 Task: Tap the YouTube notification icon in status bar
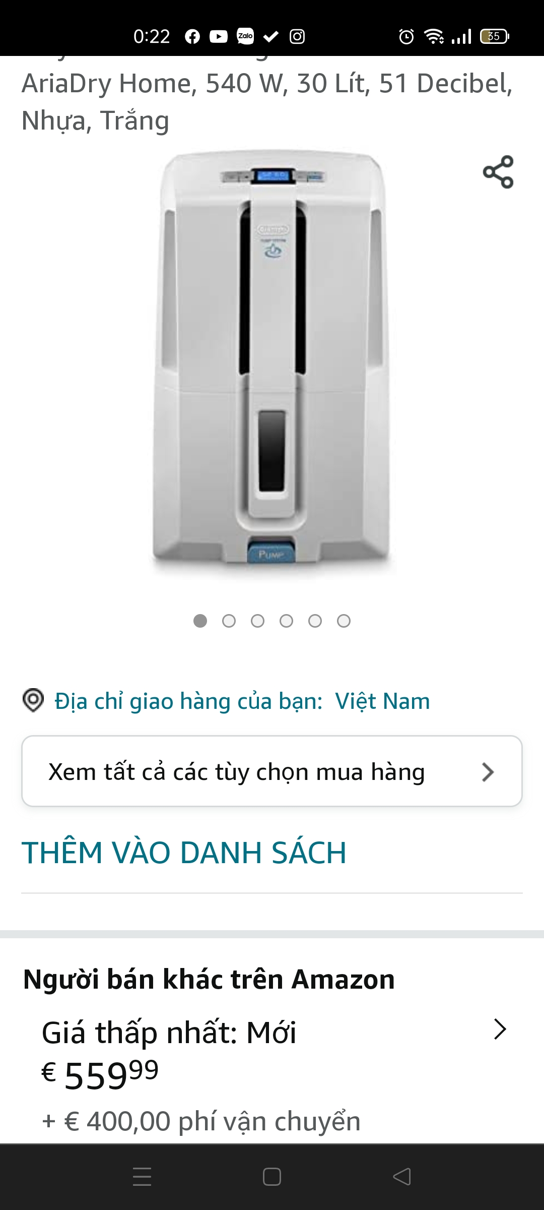click(x=219, y=36)
